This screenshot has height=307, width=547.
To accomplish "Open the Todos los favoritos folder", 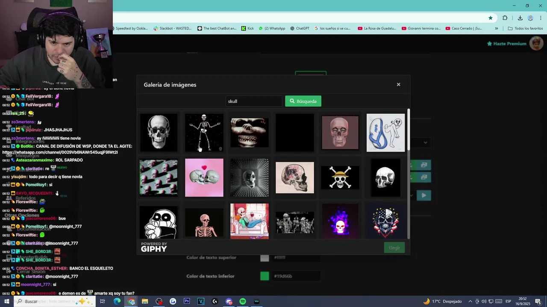I will 525,29.
